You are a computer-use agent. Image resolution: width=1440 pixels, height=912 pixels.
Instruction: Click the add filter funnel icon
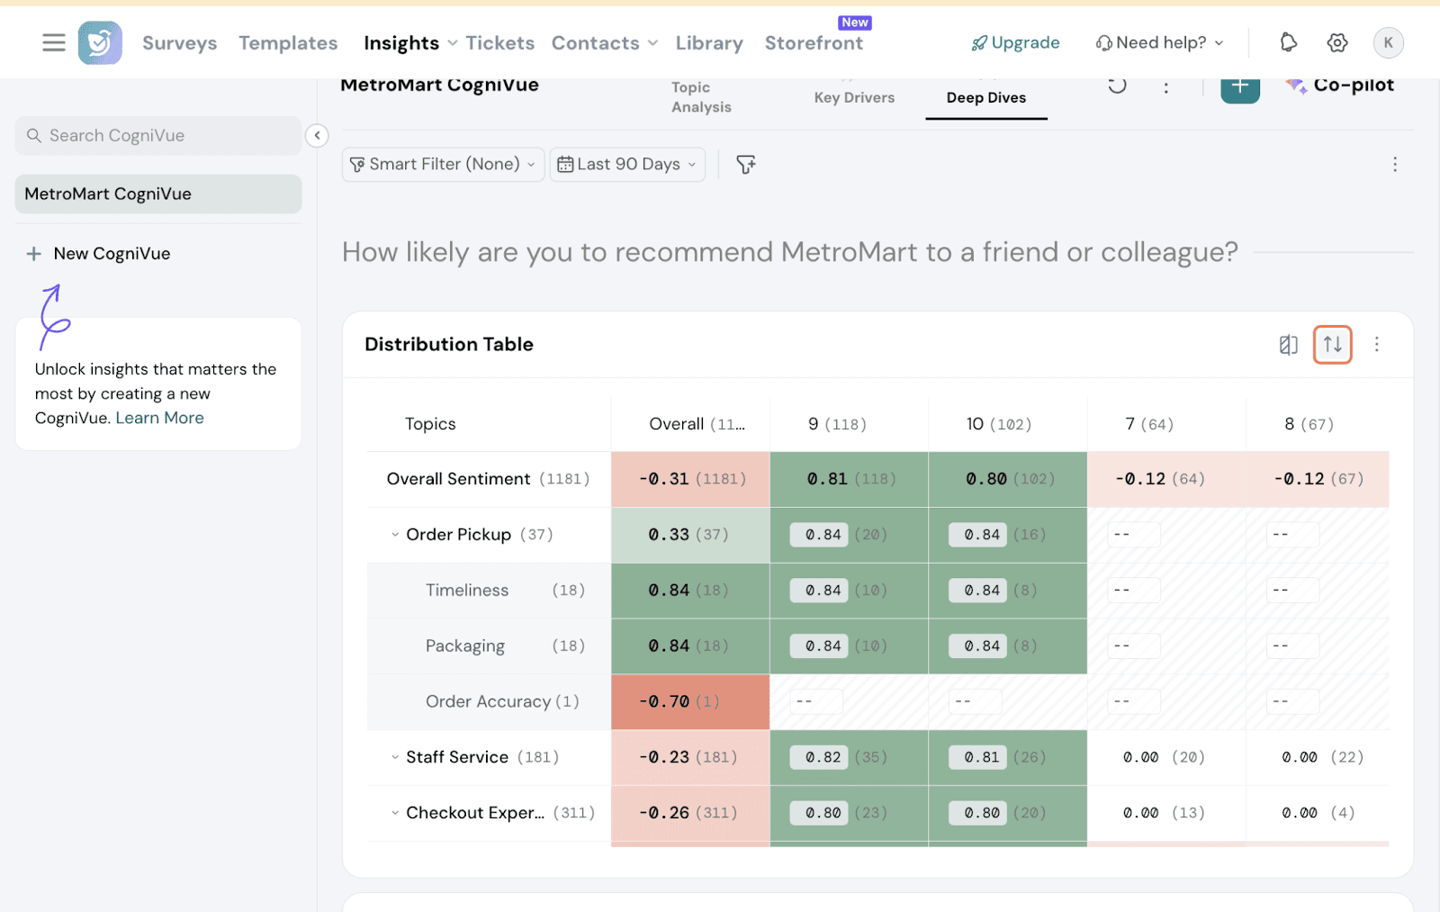tap(746, 165)
